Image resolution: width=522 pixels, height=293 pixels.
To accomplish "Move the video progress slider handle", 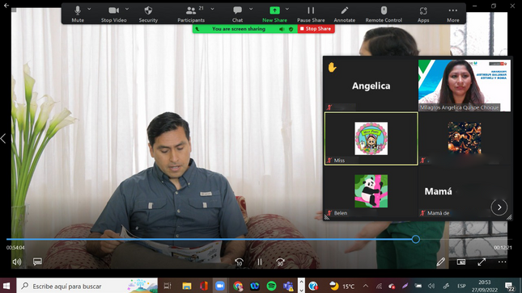I will 415,239.
